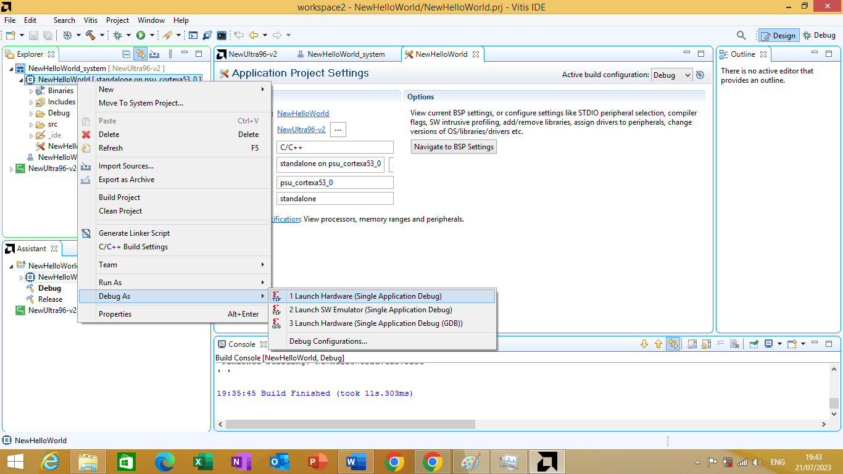Click Console's show previous output up arrow
The height and width of the screenshot is (474, 843).
pyautogui.click(x=658, y=344)
